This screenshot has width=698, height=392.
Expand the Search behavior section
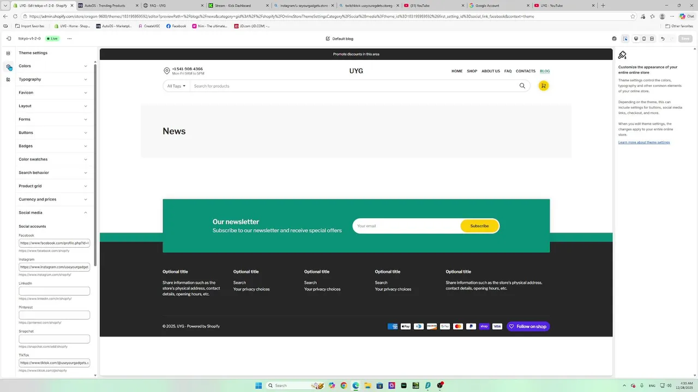53,173
